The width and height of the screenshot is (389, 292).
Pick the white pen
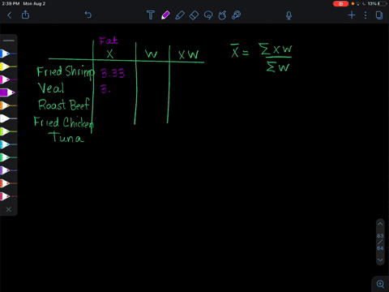point(8,118)
